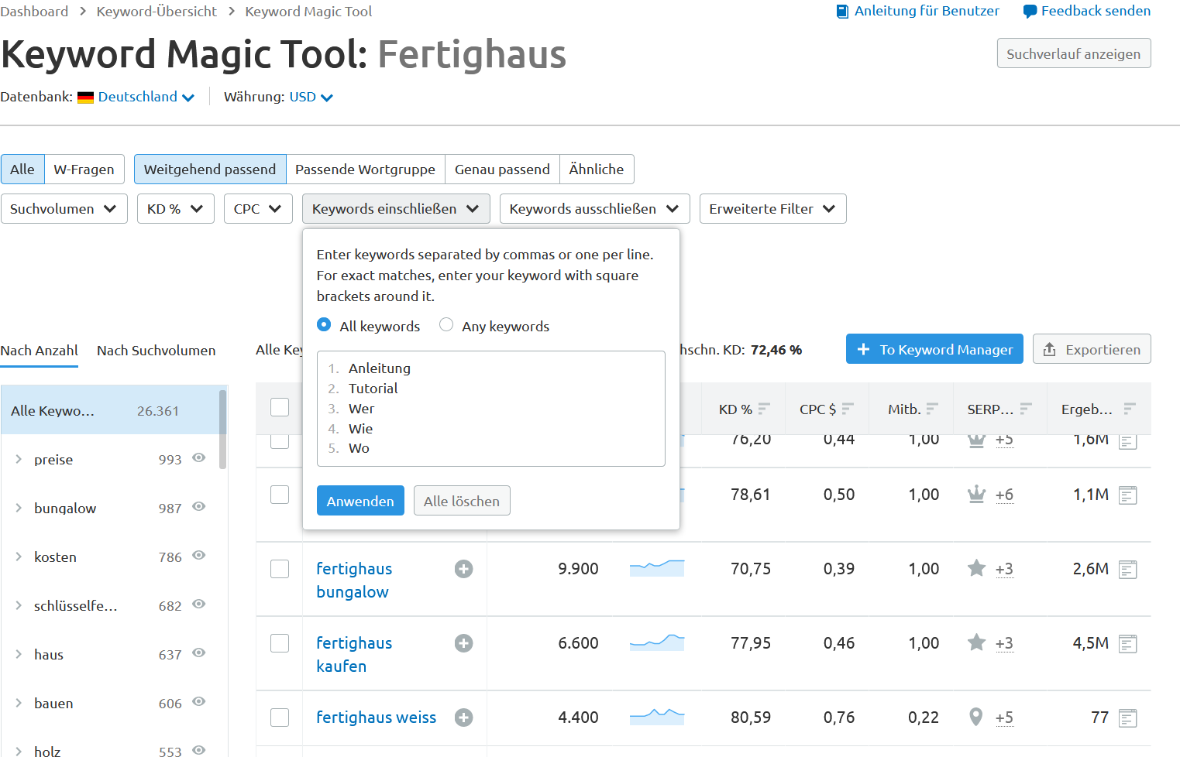Check the select-all header checkbox
The image size is (1180, 757).
[280, 407]
